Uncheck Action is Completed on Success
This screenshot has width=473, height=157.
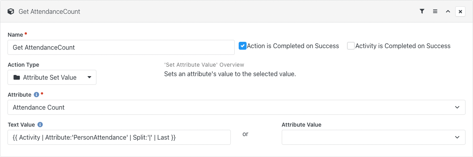click(x=243, y=46)
